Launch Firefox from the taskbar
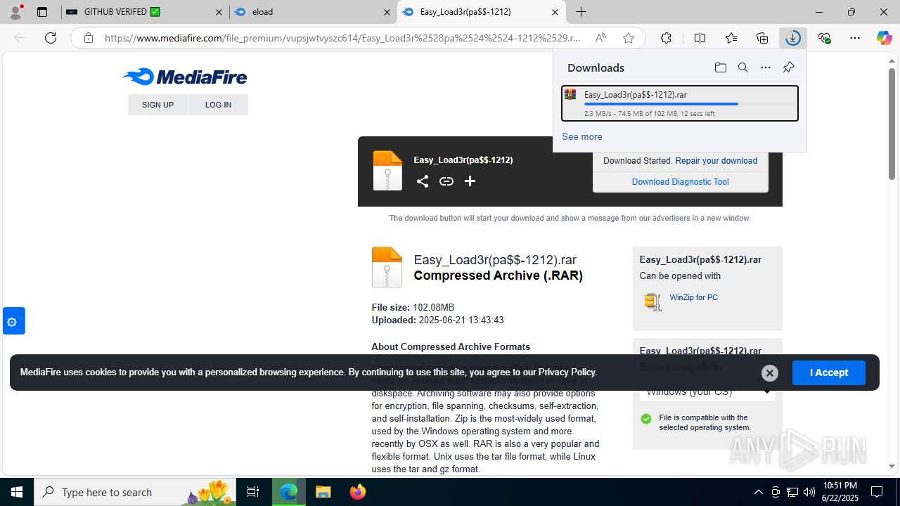The width and height of the screenshot is (900, 506). pyautogui.click(x=357, y=492)
